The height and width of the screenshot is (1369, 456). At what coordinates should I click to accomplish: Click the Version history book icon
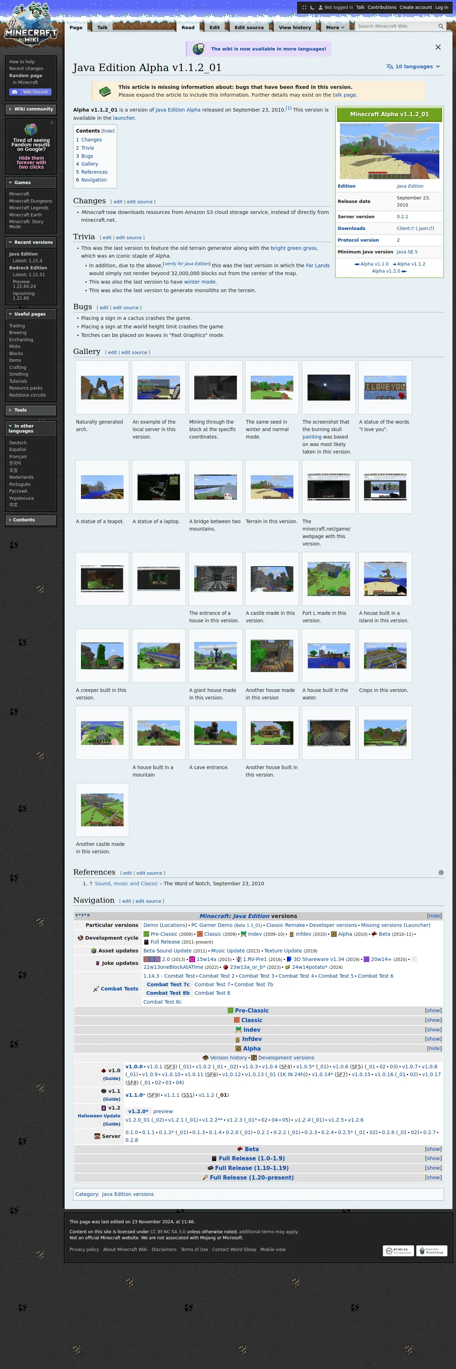pyautogui.click(x=205, y=1058)
